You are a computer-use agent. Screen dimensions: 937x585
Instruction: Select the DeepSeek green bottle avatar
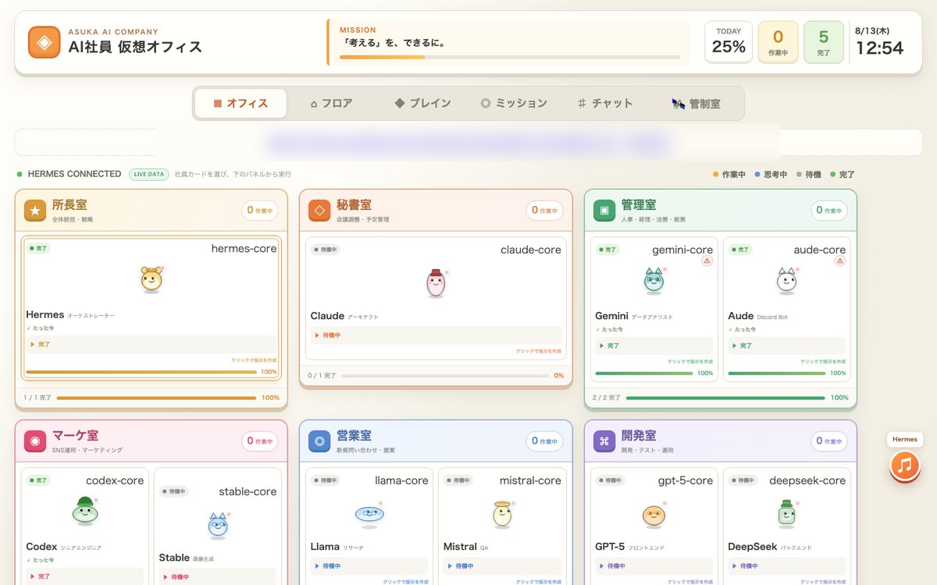[786, 513]
